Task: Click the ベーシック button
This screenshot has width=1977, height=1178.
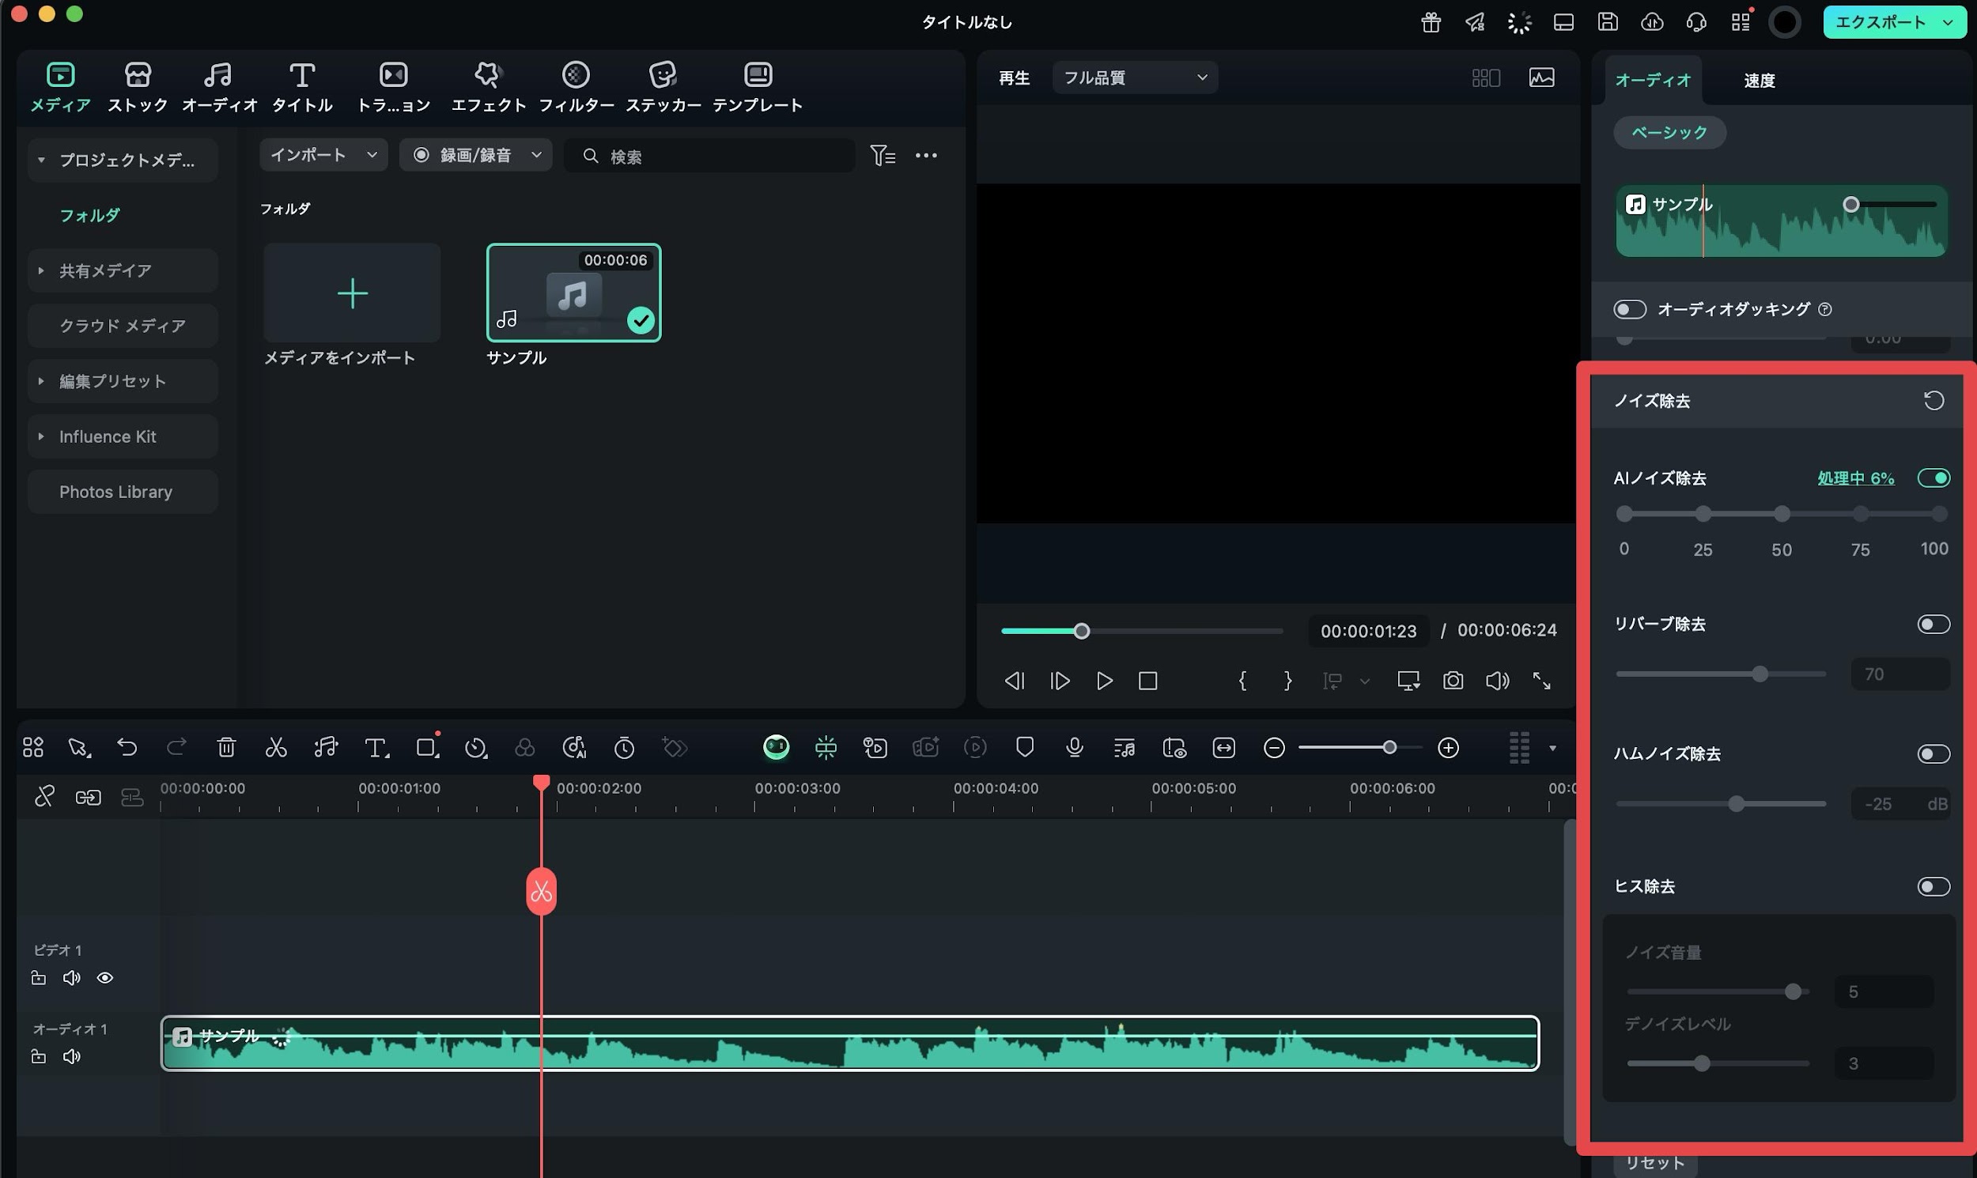Action: [x=1669, y=133]
